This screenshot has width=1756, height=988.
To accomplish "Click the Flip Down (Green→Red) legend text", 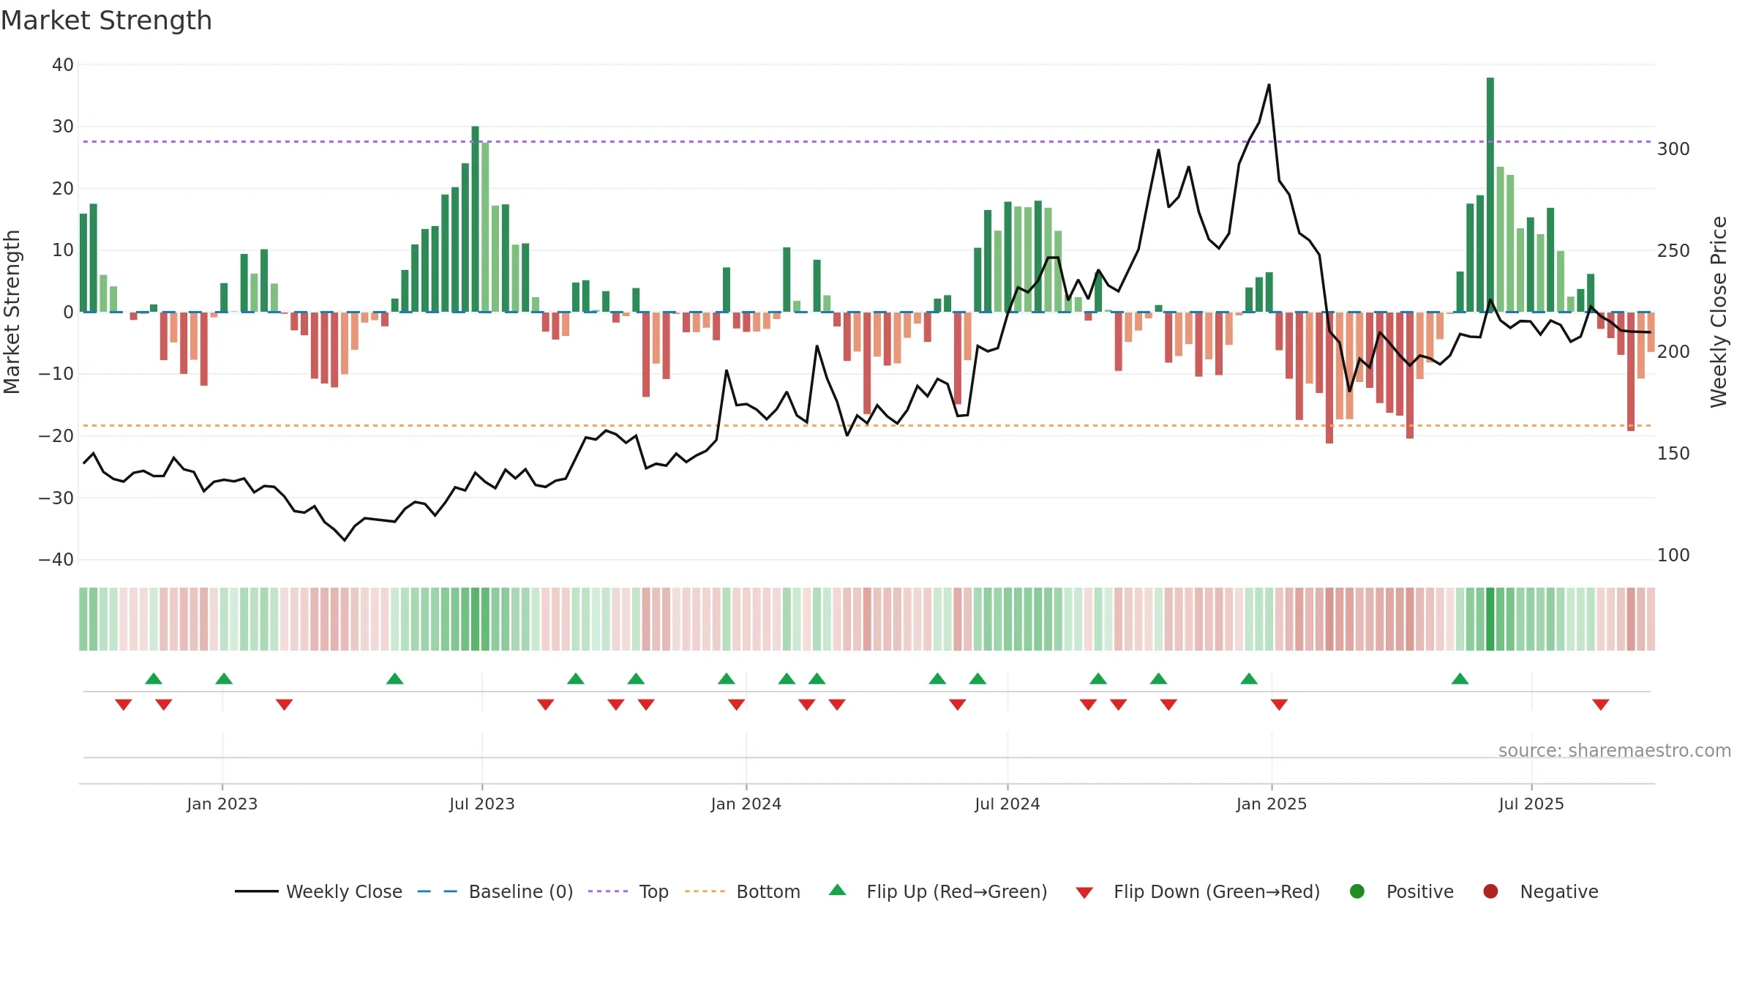I will coord(1217,891).
